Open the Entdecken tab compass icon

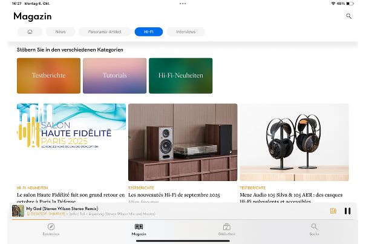click(x=51, y=227)
